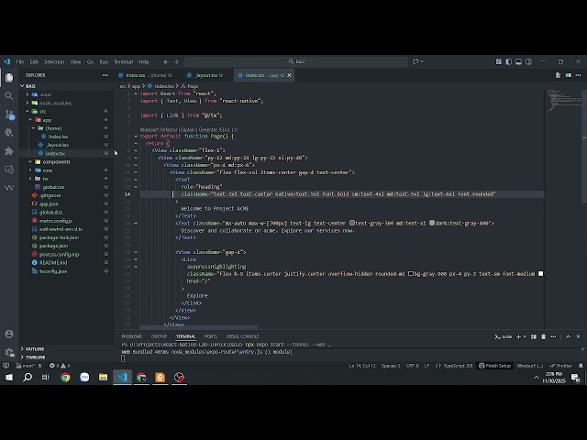587x440 pixels.
Task: Fold the Page function at line 6
Action: pos(136,137)
